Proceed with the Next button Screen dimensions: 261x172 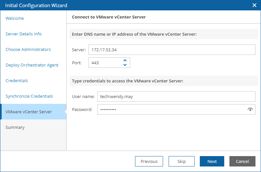[212, 161]
